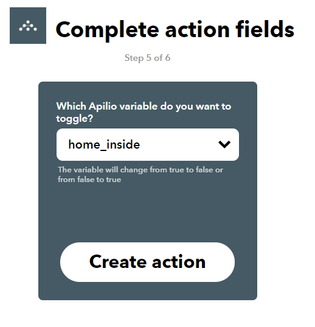The image size is (315, 327).
Task: Select the home_inside value text
Action: point(104,144)
